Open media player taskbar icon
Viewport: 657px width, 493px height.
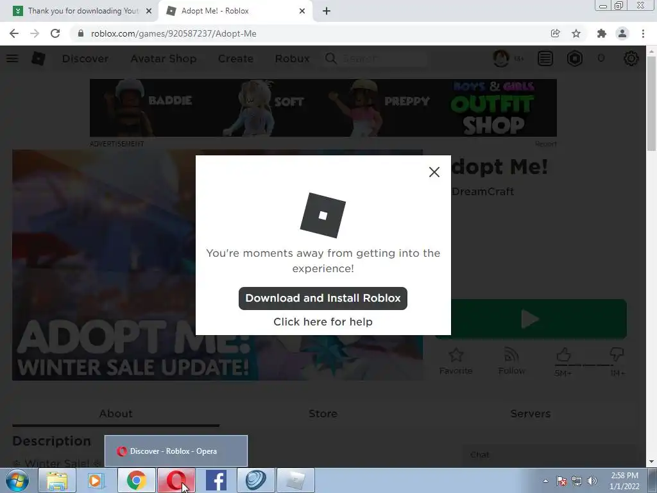pos(96,480)
